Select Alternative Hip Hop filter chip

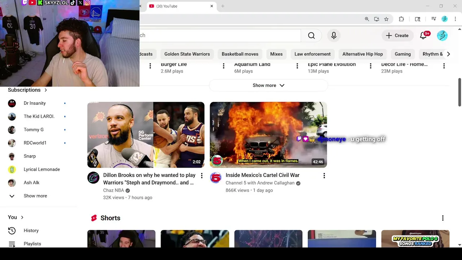click(362, 54)
